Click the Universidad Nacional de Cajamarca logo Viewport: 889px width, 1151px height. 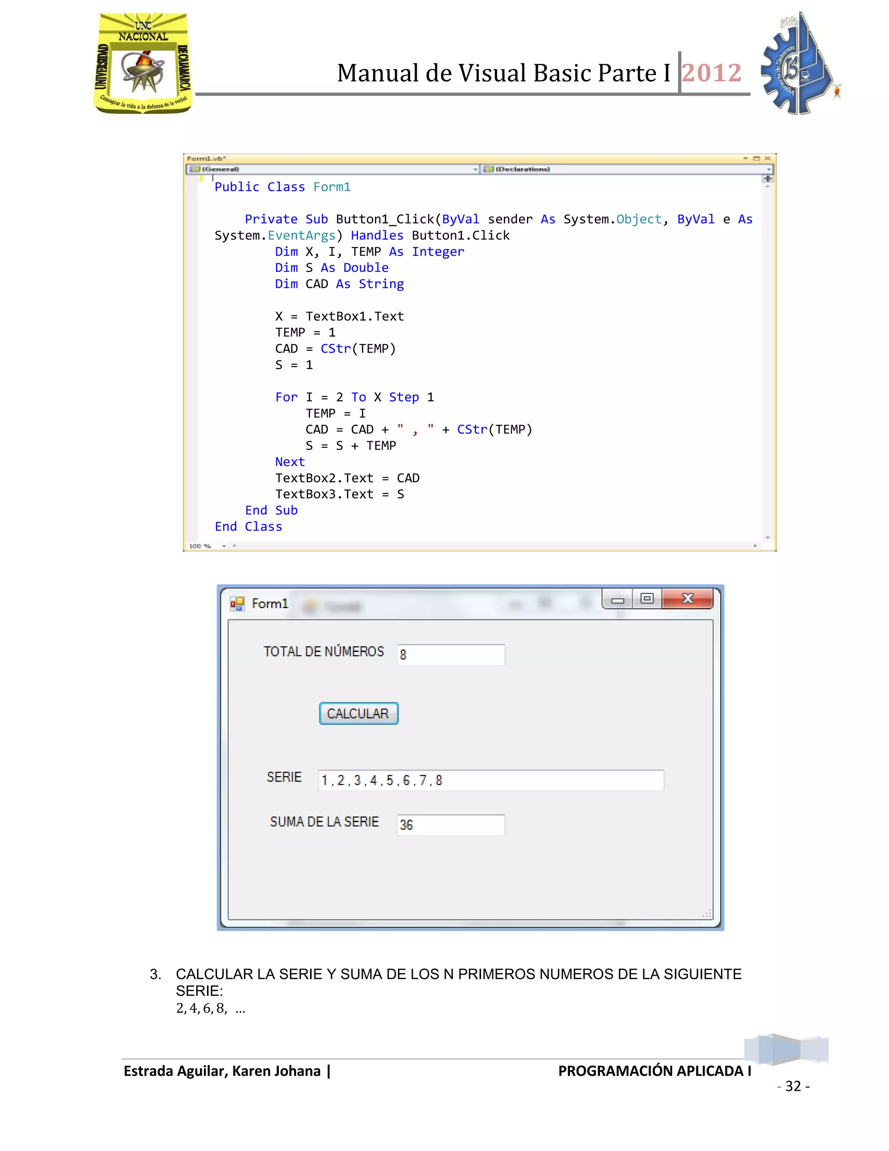coord(143,63)
